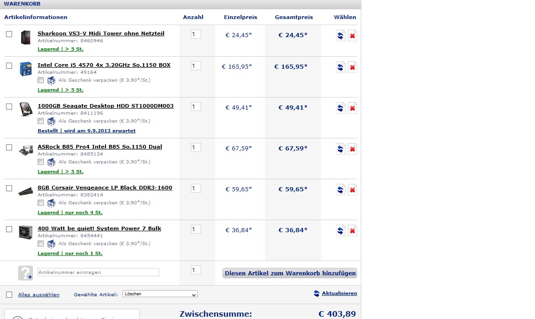Enable gift wrapping for be quiet! power supply
Screen dimensions: 535x319
click(x=40, y=244)
